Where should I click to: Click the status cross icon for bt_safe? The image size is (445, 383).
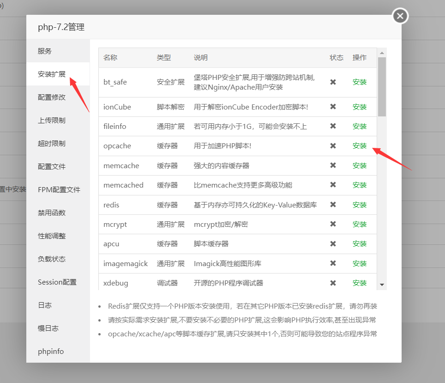333,83
